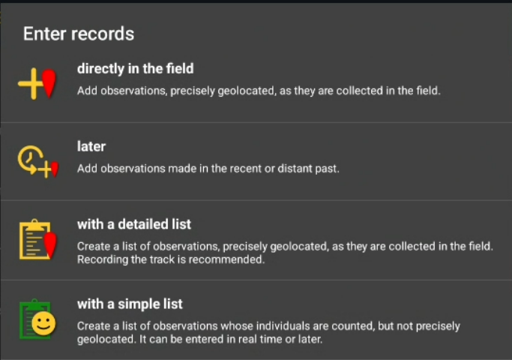Choose the "later" entry option

pyautogui.click(x=91, y=146)
